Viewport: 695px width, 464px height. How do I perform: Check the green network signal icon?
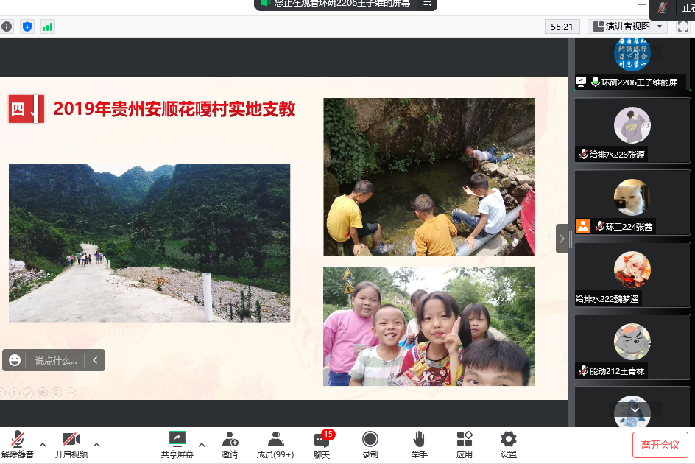(x=47, y=27)
